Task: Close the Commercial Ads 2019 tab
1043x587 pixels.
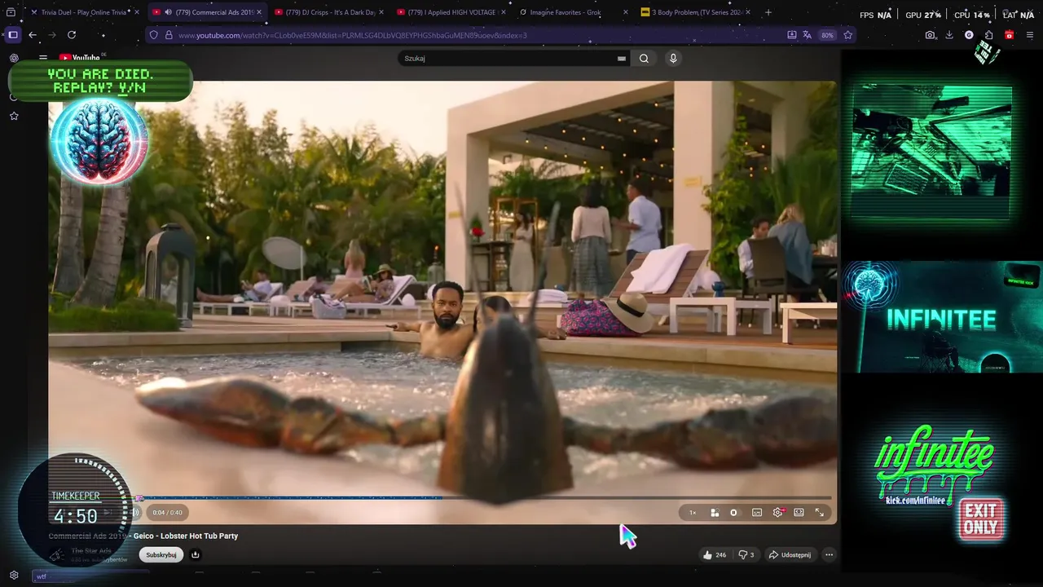Action: 259,12
